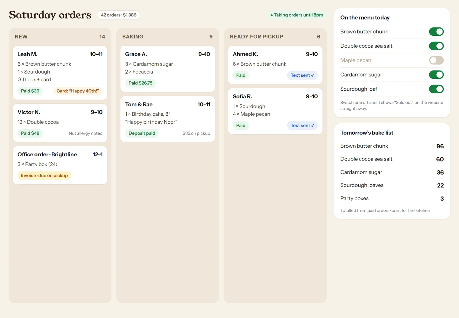Select the "Happy birthday Noor" cake message
The height and width of the screenshot is (318, 459).
tap(151, 122)
